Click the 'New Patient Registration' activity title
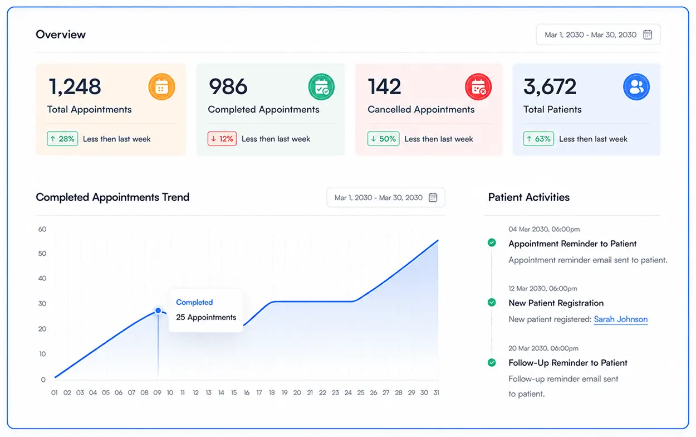The width and height of the screenshot is (696, 437). pos(556,303)
